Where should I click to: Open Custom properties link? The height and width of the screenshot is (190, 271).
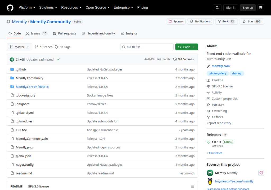tap(224, 98)
